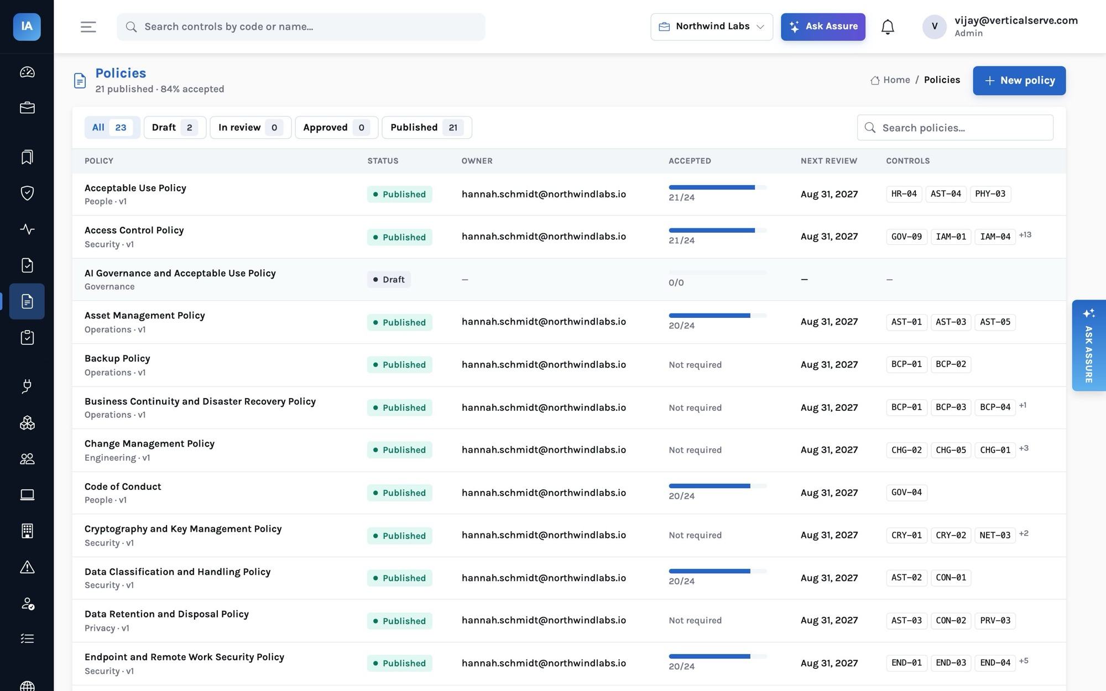Click the New policy button
1106x691 pixels.
pyautogui.click(x=1019, y=81)
